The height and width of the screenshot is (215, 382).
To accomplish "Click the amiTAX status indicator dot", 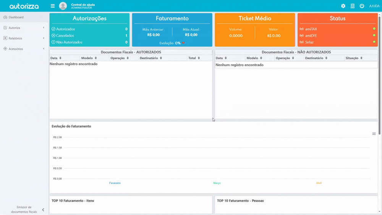I will pyautogui.click(x=374, y=29).
